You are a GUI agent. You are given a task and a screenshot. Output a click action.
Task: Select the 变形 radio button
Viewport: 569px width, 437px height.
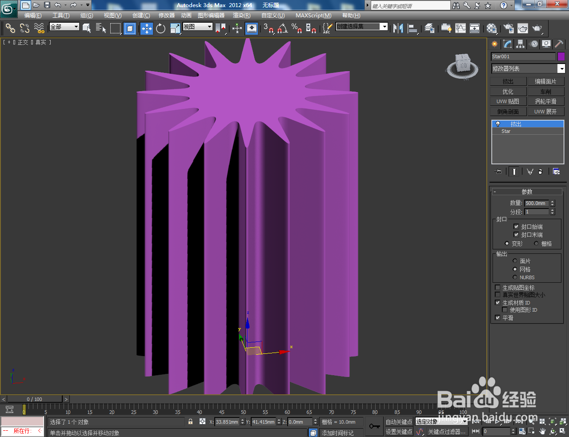tap(507, 243)
